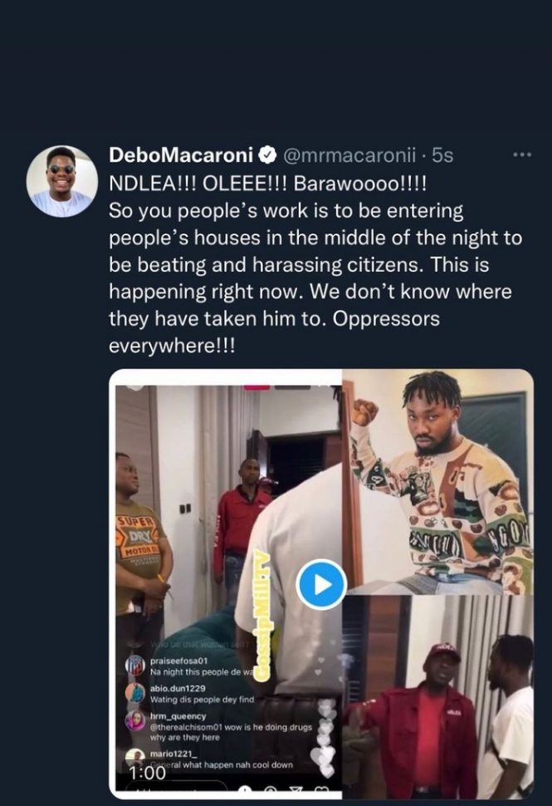This screenshot has height=806, width=552.
Task: Open DeboMacaroni's round profile picture
Action: coord(61,181)
